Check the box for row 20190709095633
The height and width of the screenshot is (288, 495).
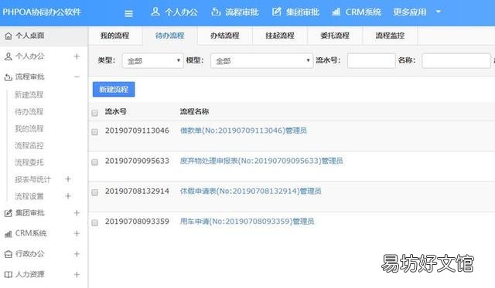click(x=94, y=162)
